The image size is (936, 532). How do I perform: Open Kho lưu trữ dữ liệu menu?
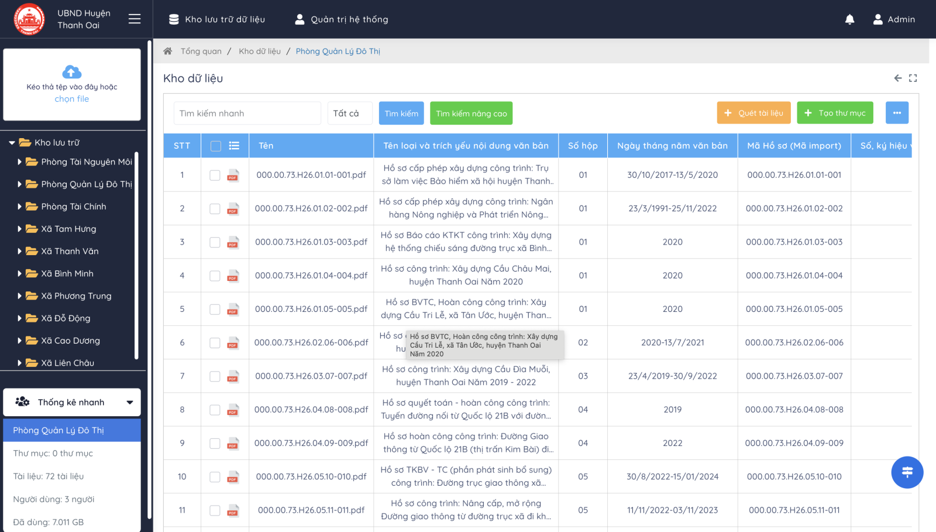(217, 19)
